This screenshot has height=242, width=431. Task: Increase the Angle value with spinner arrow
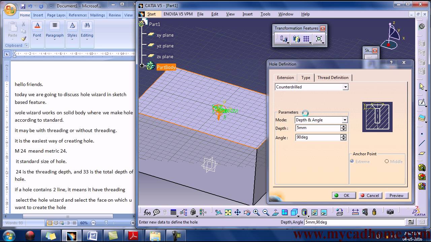pyautogui.click(x=343, y=136)
